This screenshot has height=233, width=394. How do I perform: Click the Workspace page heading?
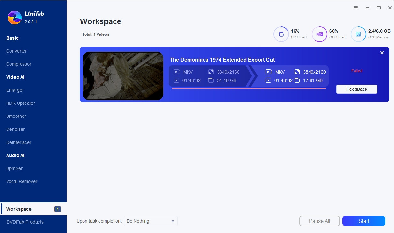100,21
